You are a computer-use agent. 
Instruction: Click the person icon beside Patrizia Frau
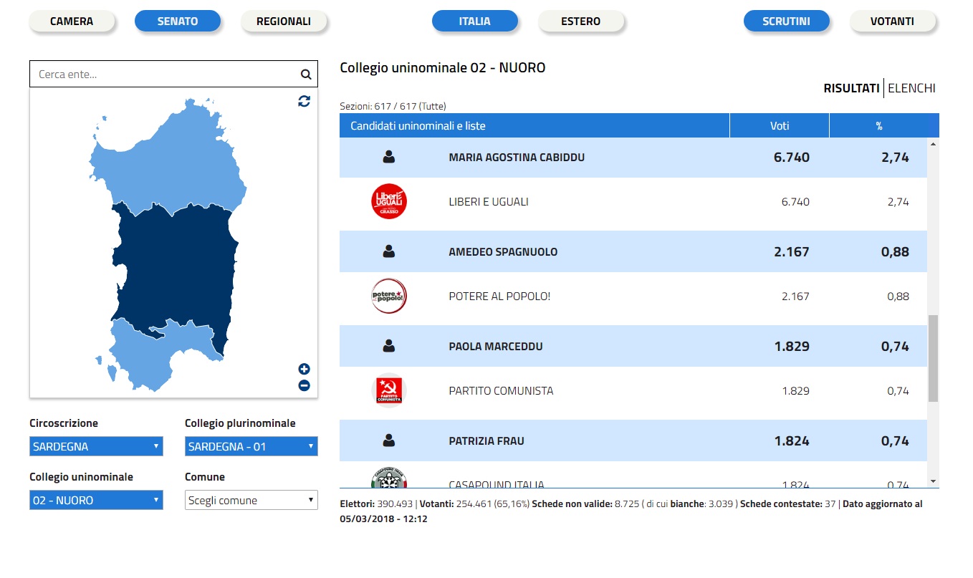click(389, 440)
